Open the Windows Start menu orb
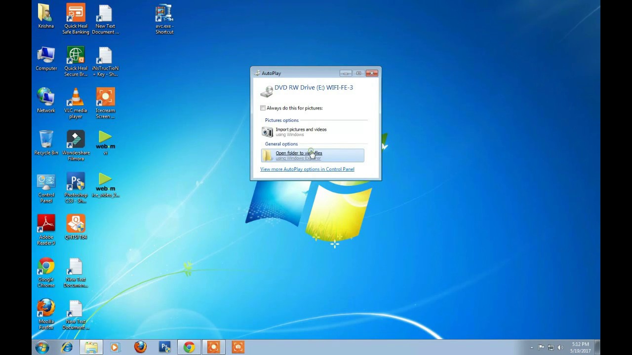The image size is (632, 355). (42, 347)
